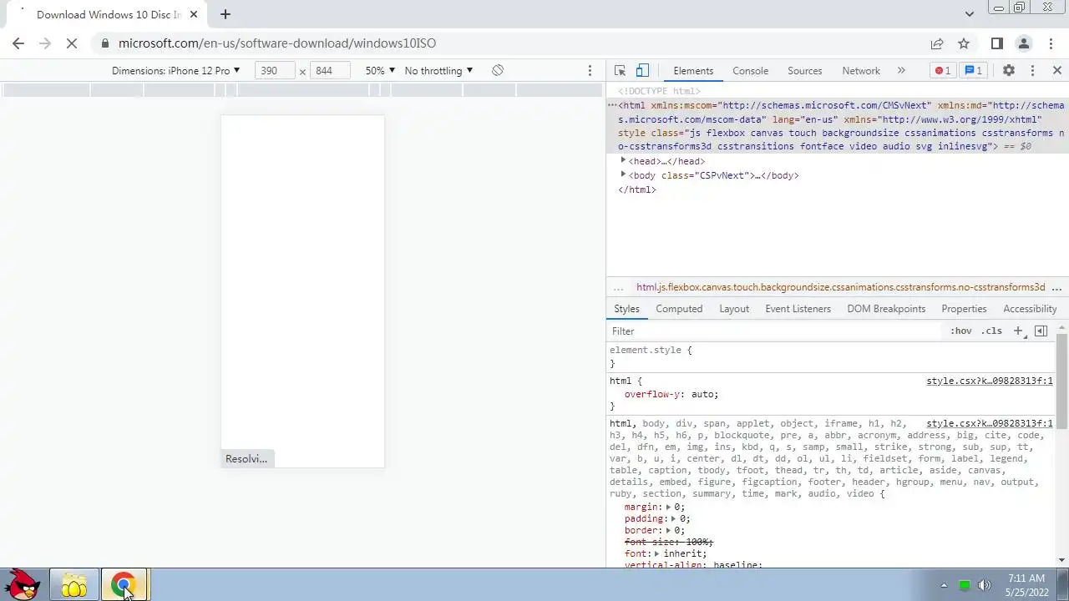Open the Chrome profile avatar
The height and width of the screenshot is (601, 1069).
(1023, 43)
